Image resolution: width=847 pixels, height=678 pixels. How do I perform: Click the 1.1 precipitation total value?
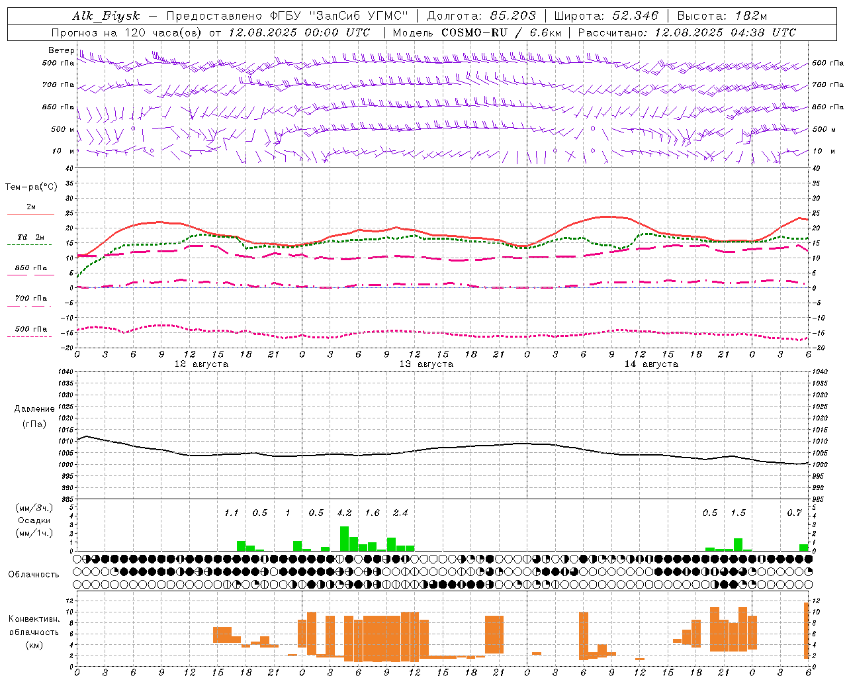tap(231, 512)
